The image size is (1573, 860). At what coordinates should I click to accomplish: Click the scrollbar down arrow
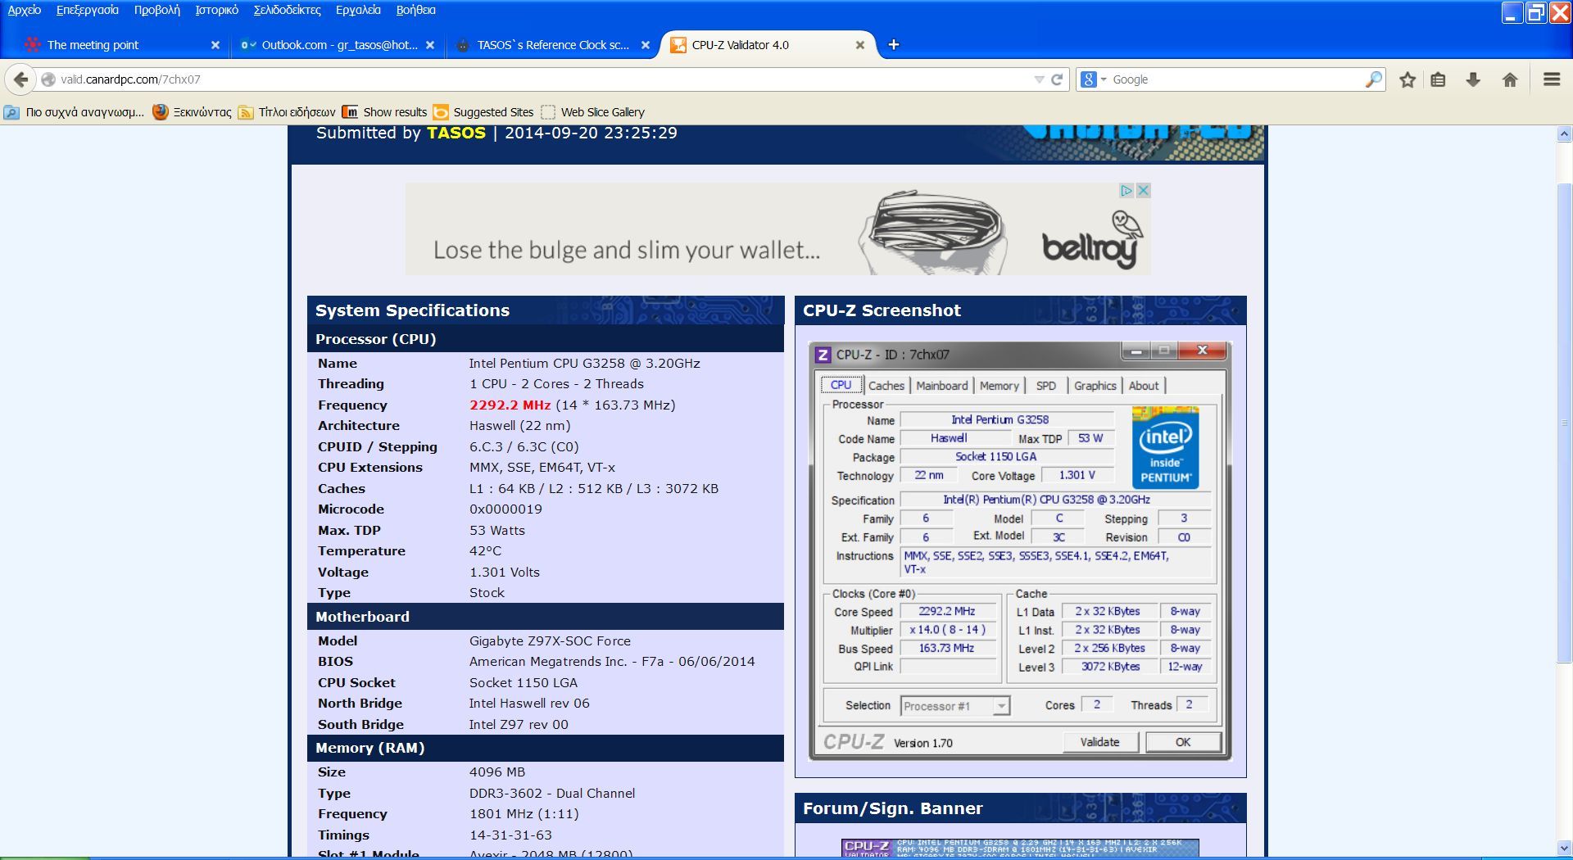(1564, 848)
